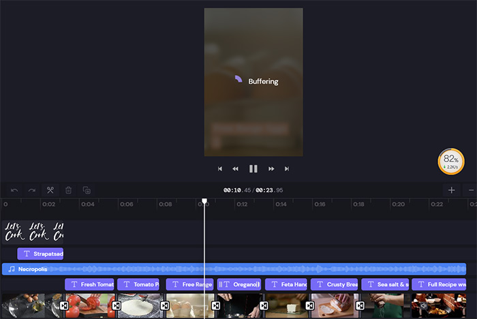
Task: Click the 0:20 mark on ruler
Action: coord(398,204)
